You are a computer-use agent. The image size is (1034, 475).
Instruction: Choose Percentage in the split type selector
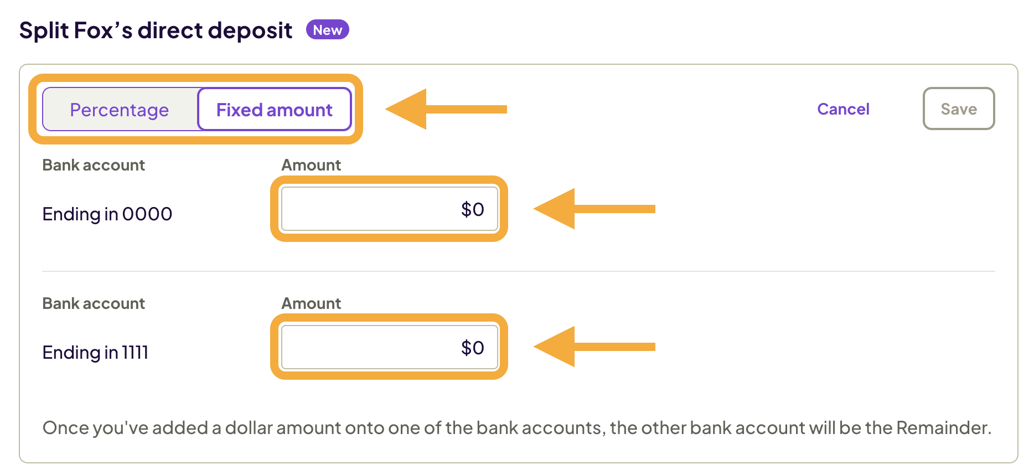pyautogui.click(x=119, y=110)
